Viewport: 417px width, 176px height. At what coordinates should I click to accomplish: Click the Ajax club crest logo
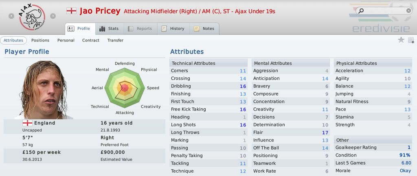[32, 17]
